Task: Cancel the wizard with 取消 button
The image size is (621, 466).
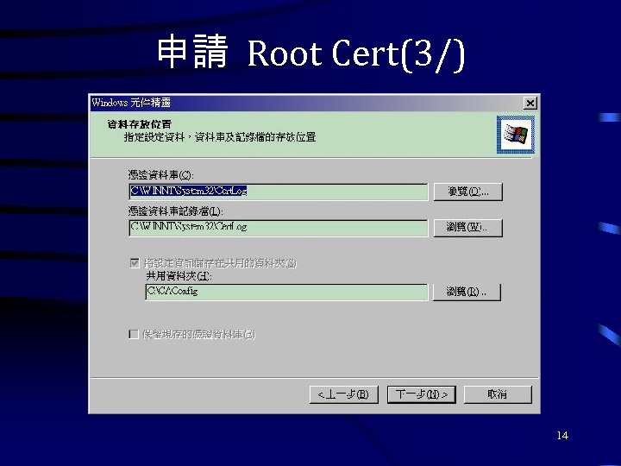Action: click(x=498, y=394)
